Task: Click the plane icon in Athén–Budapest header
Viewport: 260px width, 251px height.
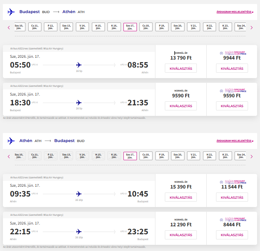Action: click(11, 141)
